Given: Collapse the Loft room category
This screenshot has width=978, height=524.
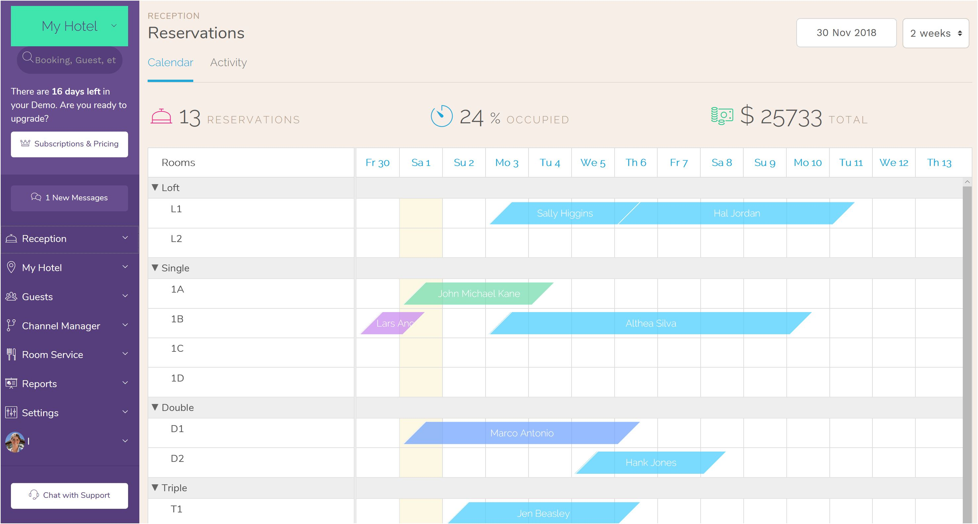Looking at the screenshot, I should tap(153, 188).
